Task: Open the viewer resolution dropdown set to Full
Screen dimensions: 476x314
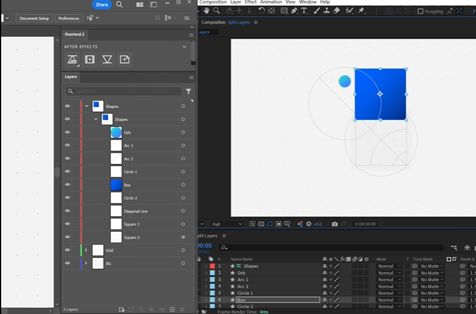Action: (227, 224)
